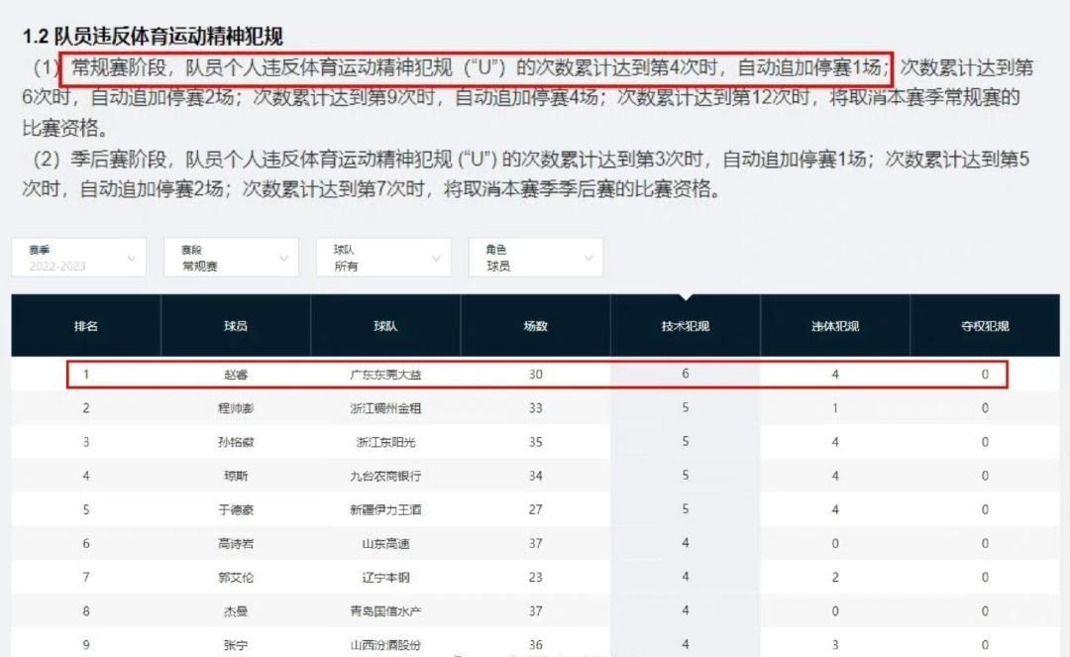
Task: Open the 球队 所有 team filter
Action: coord(382,258)
